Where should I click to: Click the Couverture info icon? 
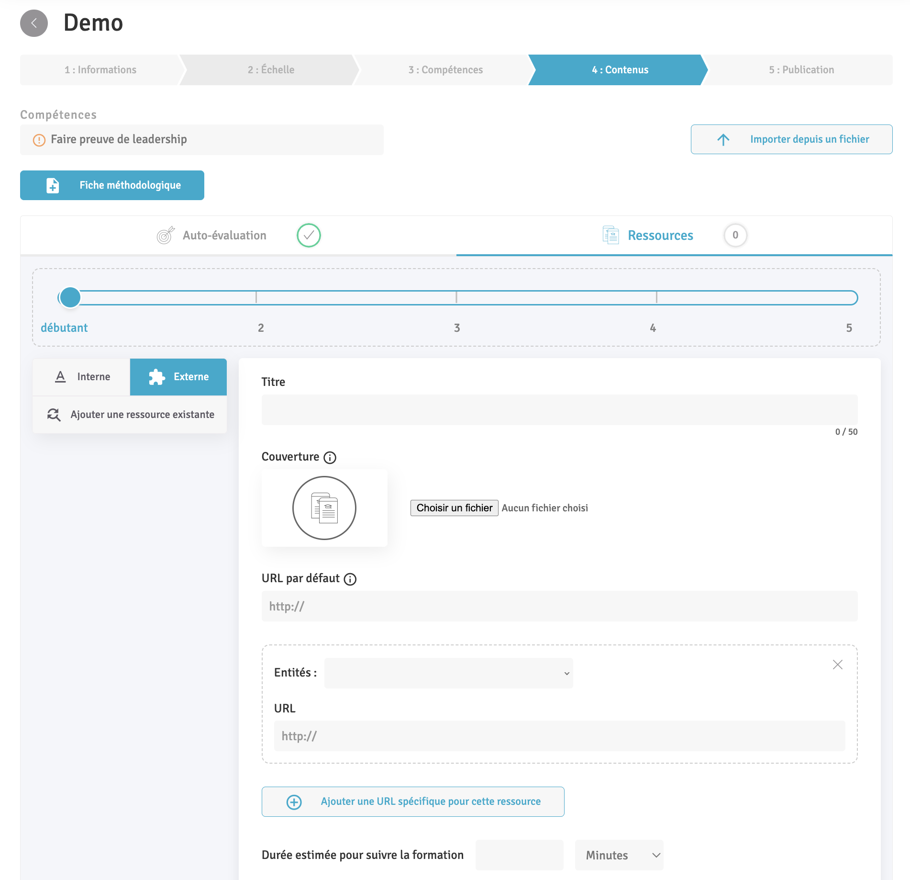330,458
